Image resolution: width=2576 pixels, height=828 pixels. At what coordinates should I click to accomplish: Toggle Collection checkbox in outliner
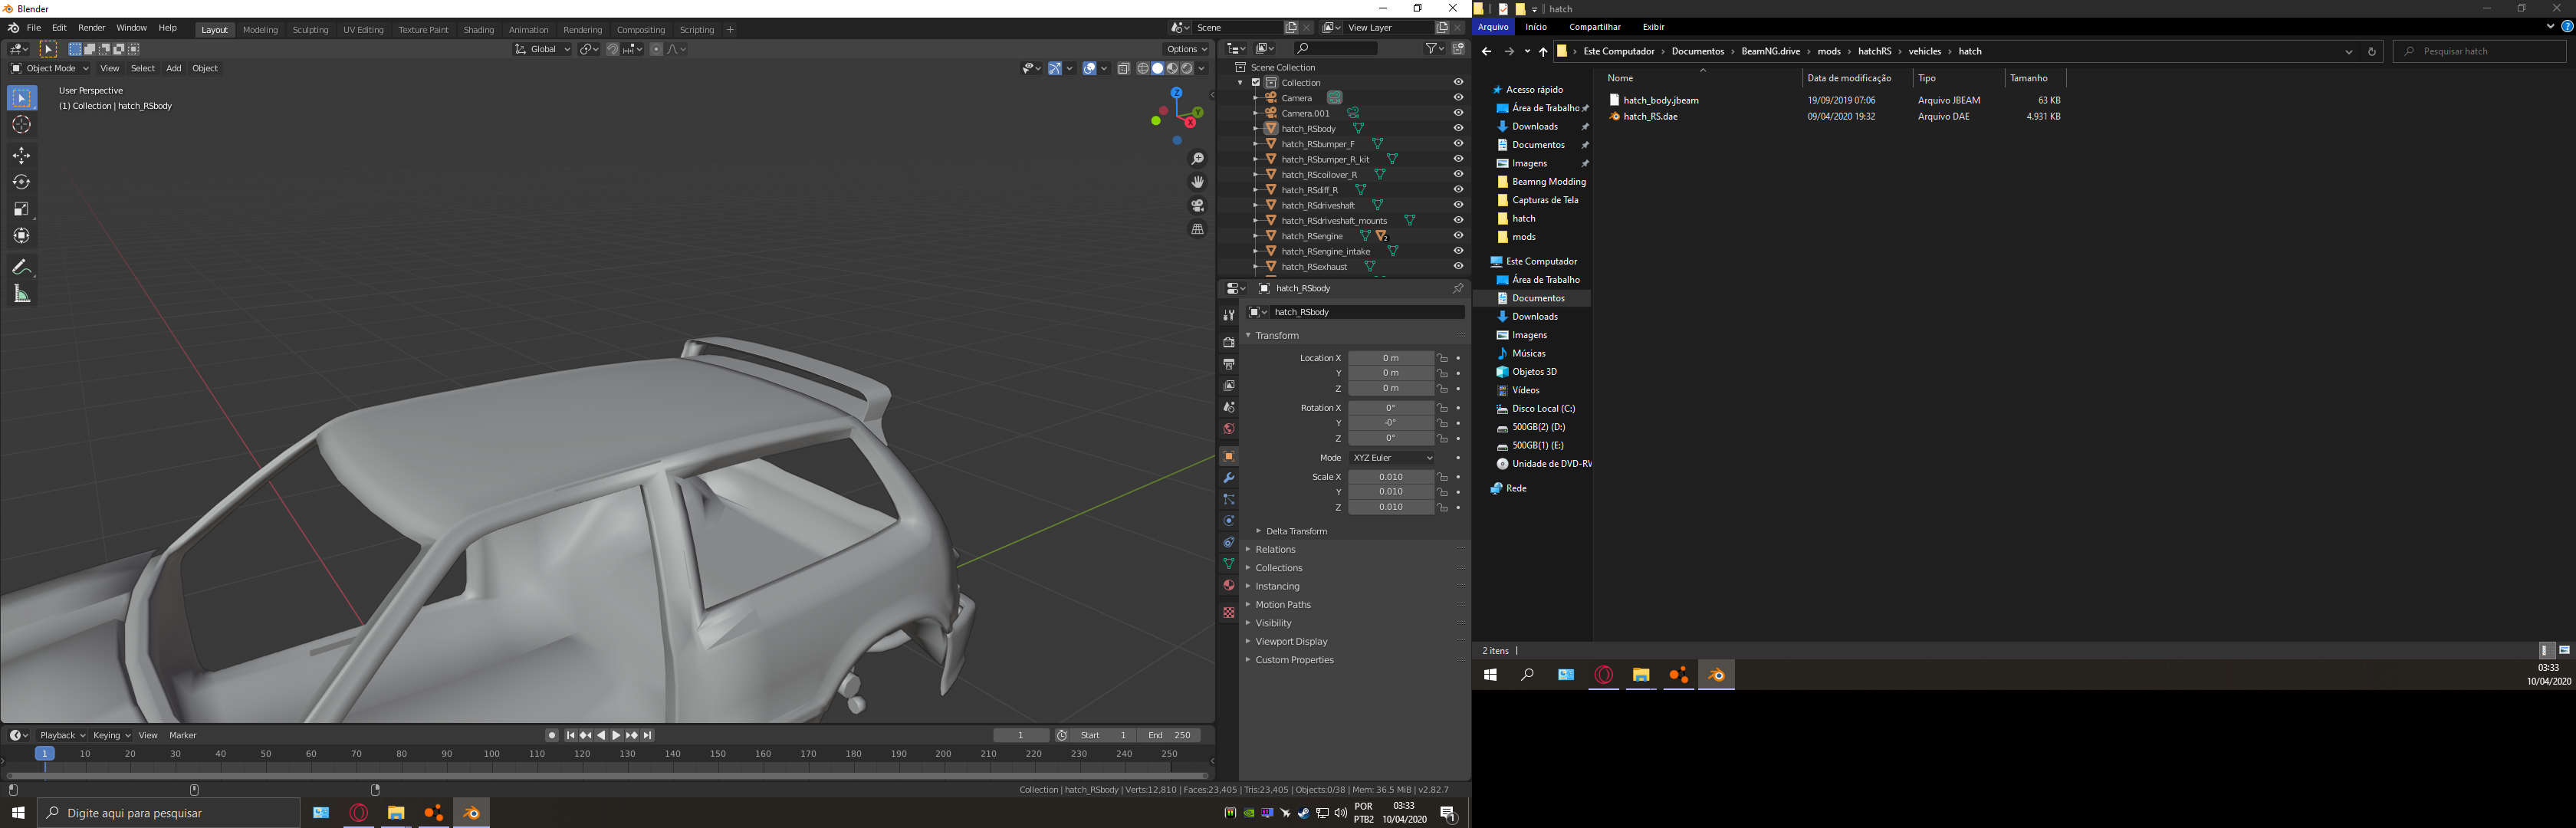pos(1256,83)
